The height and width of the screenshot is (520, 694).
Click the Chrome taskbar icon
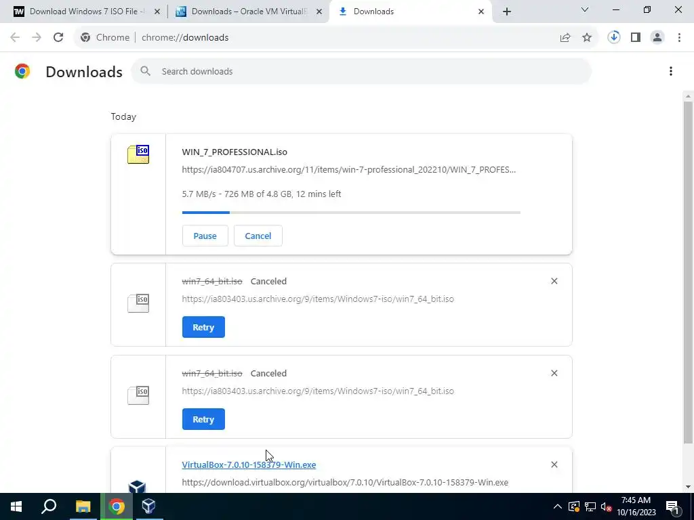coord(117,506)
